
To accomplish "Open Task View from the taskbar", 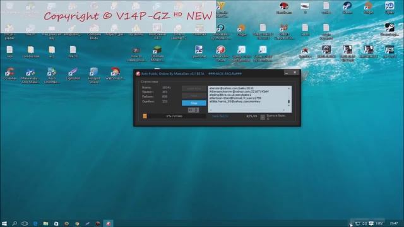I will click(x=25, y=223).
